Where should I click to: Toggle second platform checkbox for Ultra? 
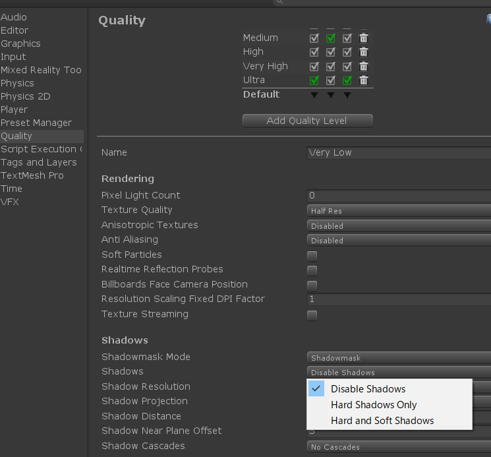point(331,80)
